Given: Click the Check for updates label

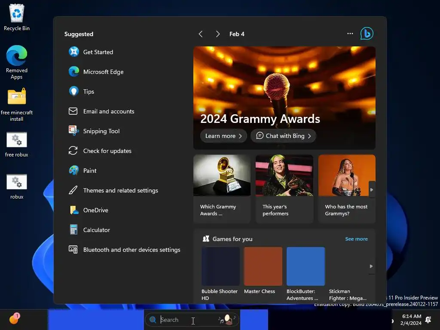Looking at the screenshot, I should click(107, 151).
